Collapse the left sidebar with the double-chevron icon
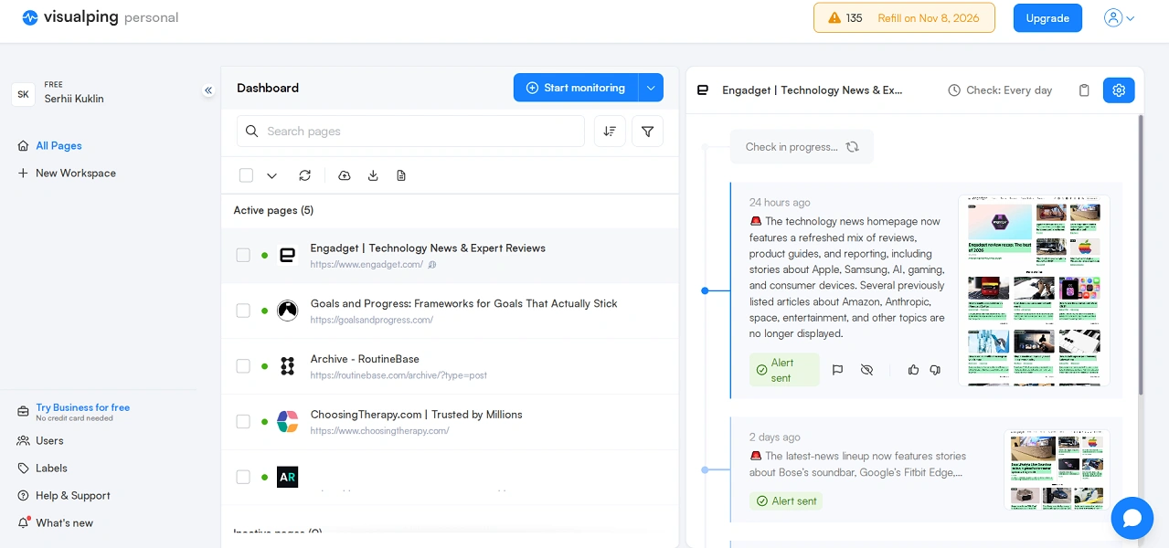Image resolution: width=1169 pixels, height=548 pixels. [208, 90]
